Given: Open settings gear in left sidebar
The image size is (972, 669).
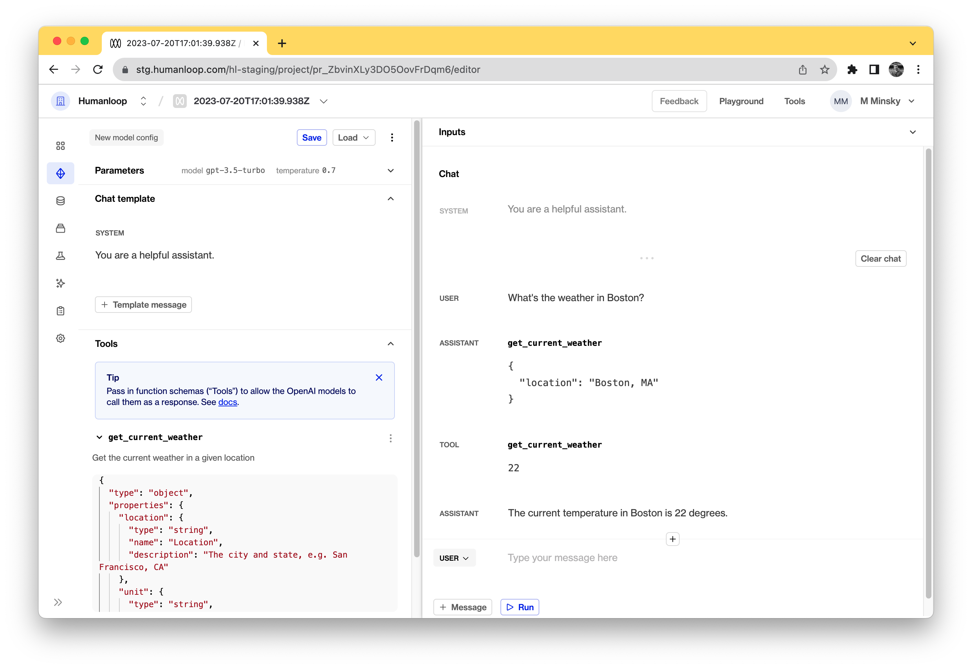Looking at the screenshot, I should coord(61,338).
